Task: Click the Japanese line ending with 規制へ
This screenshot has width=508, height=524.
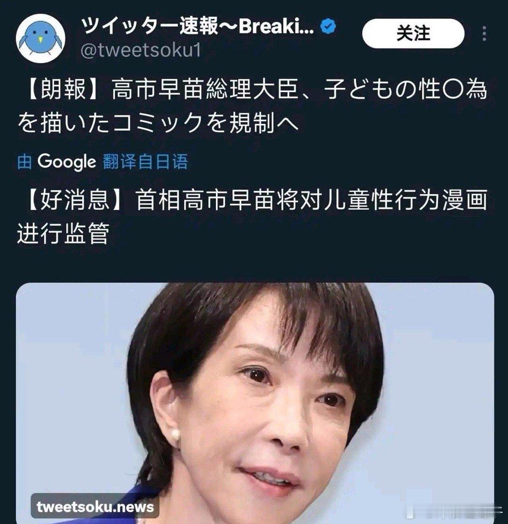Action: [158, 123]
